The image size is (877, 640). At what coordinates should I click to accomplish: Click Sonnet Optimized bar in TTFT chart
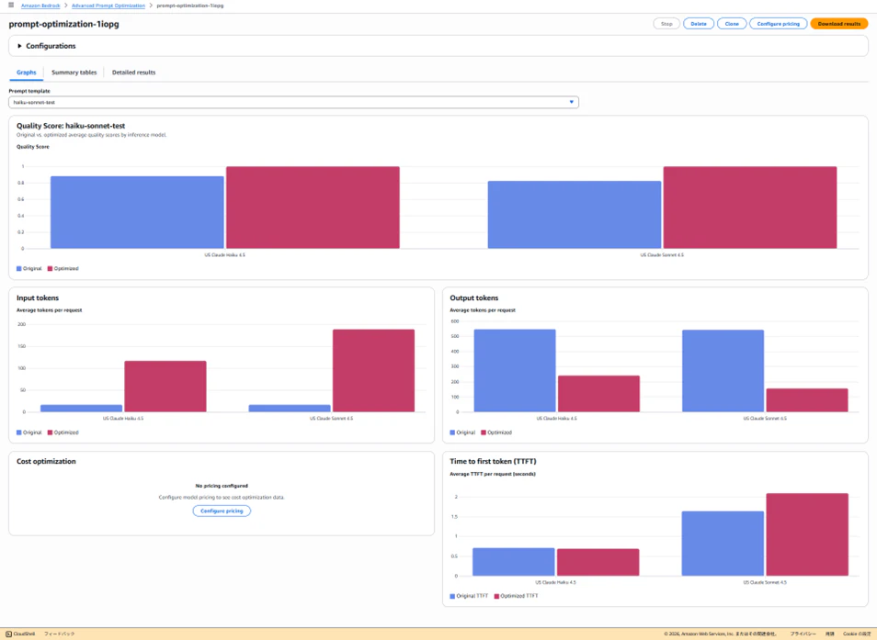(807, 534)
